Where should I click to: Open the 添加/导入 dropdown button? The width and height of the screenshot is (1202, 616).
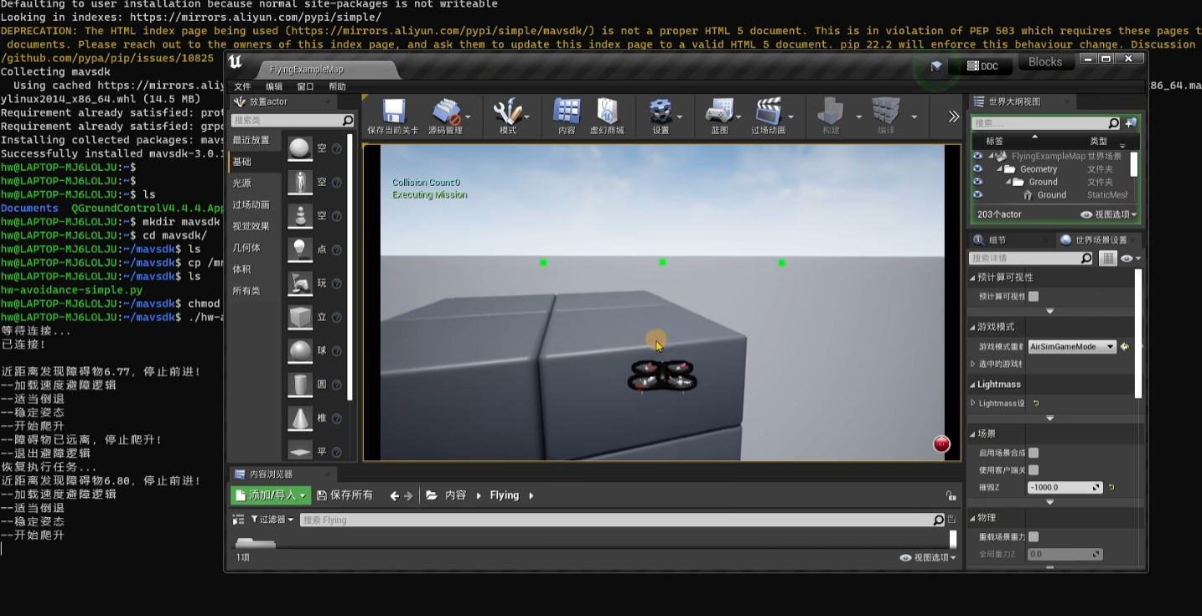point(271,495)
